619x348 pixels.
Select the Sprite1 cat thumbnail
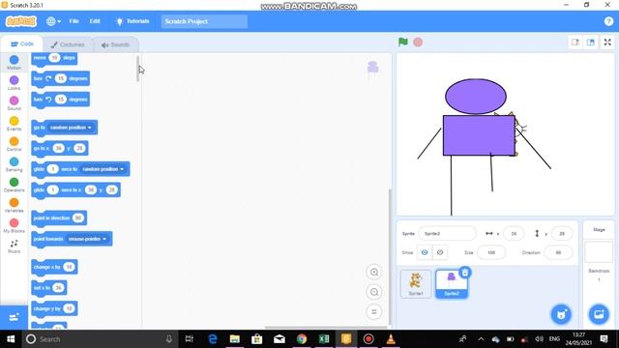[x=415, y=283]
